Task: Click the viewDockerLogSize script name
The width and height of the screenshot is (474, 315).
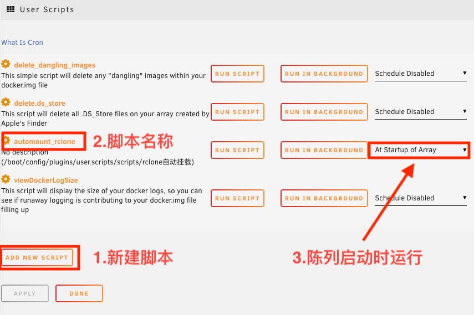Action: click(46, 180)
